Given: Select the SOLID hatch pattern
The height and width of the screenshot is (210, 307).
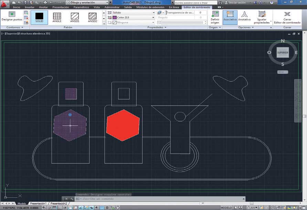Looking at the screenshot, I should point(39,17).
